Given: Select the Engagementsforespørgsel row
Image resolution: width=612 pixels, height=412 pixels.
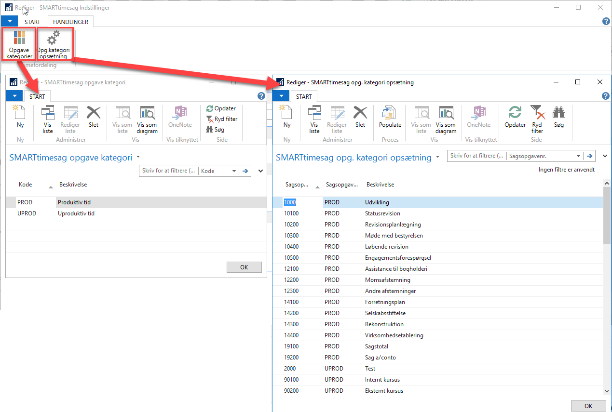Looking at the screenshot, I should [x=438, y=258].
